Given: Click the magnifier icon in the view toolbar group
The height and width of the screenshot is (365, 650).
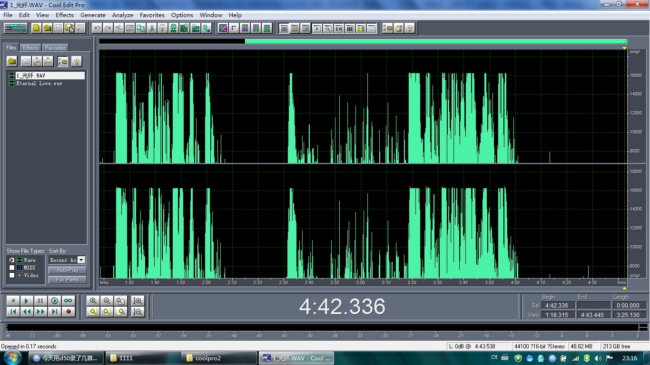Looking at the screenshot, I should point(328,28).
